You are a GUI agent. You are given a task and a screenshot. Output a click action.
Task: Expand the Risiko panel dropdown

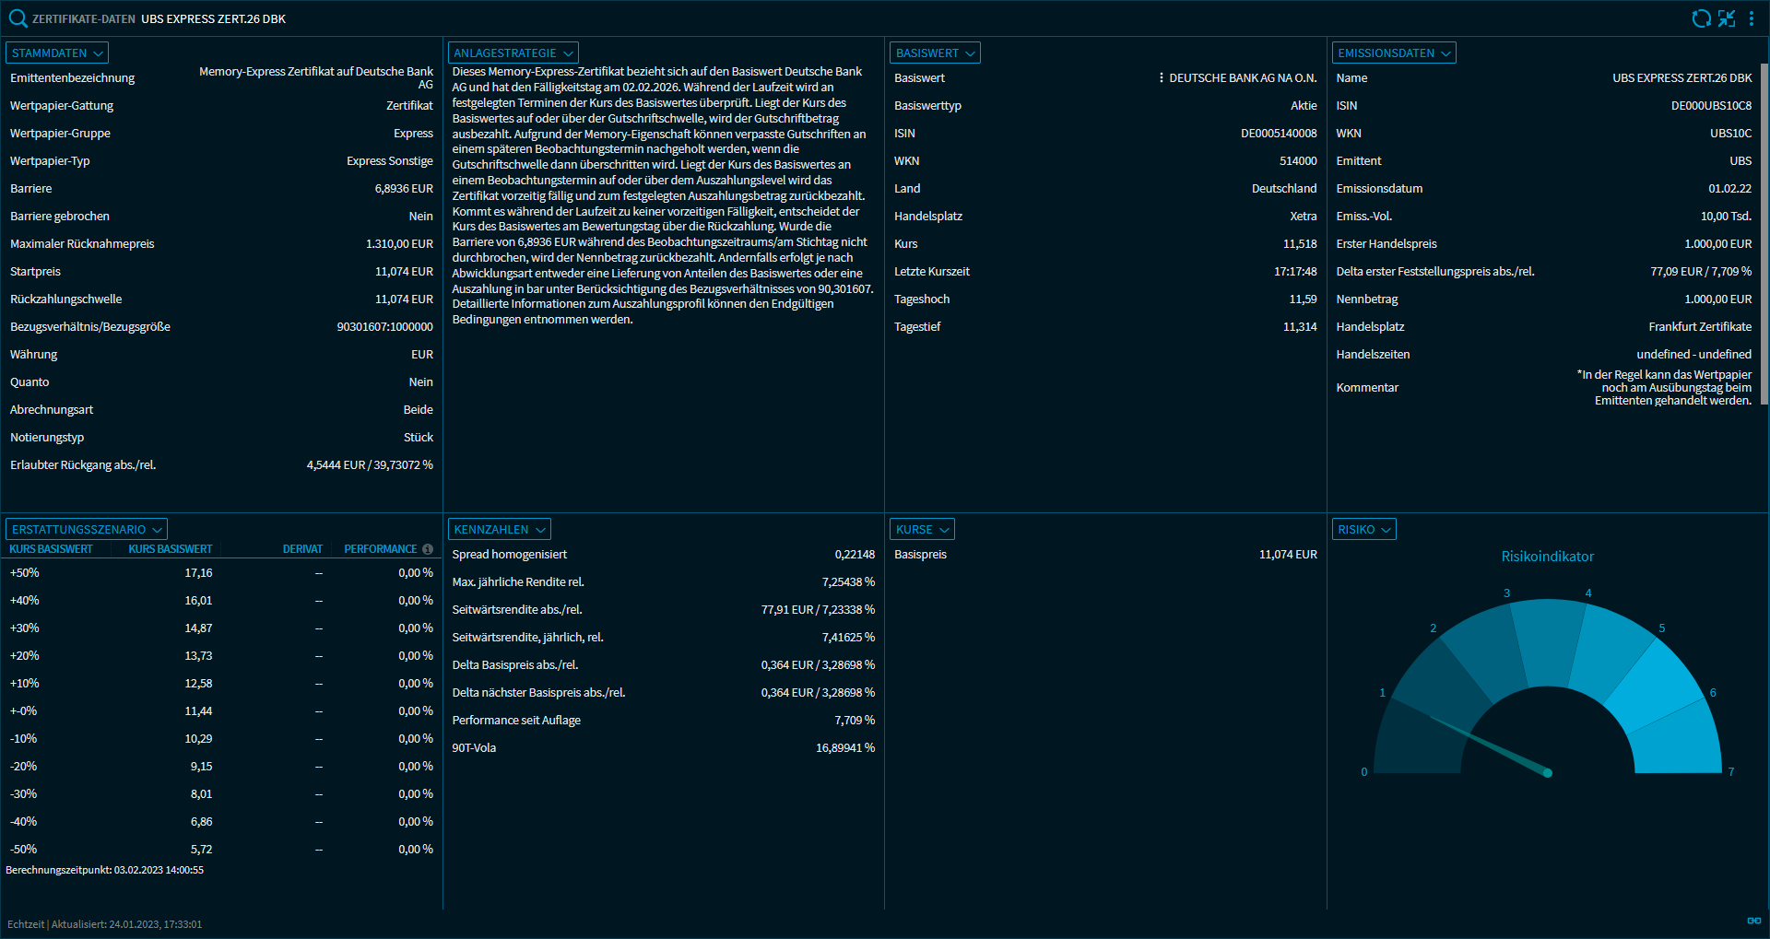pos(1363,530)
